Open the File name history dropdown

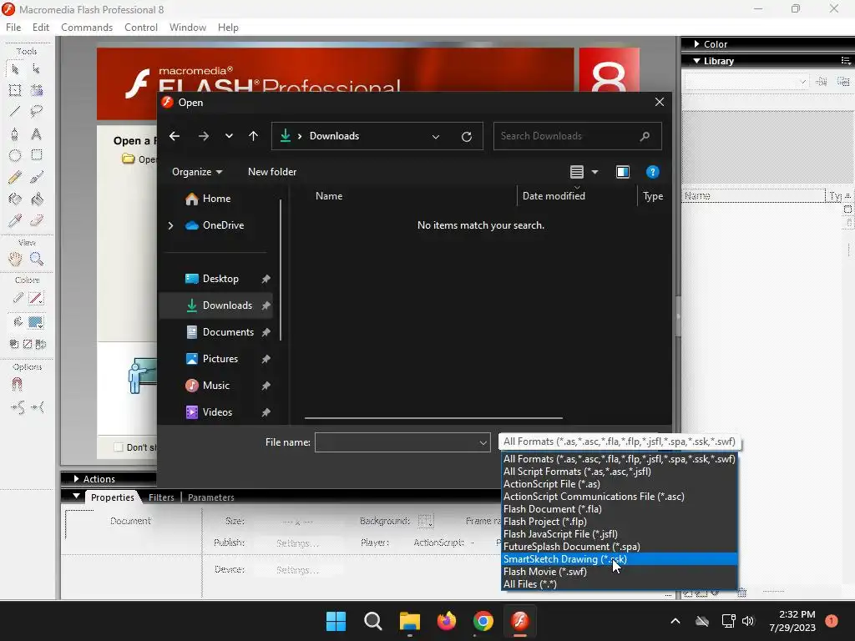[483, 442]
